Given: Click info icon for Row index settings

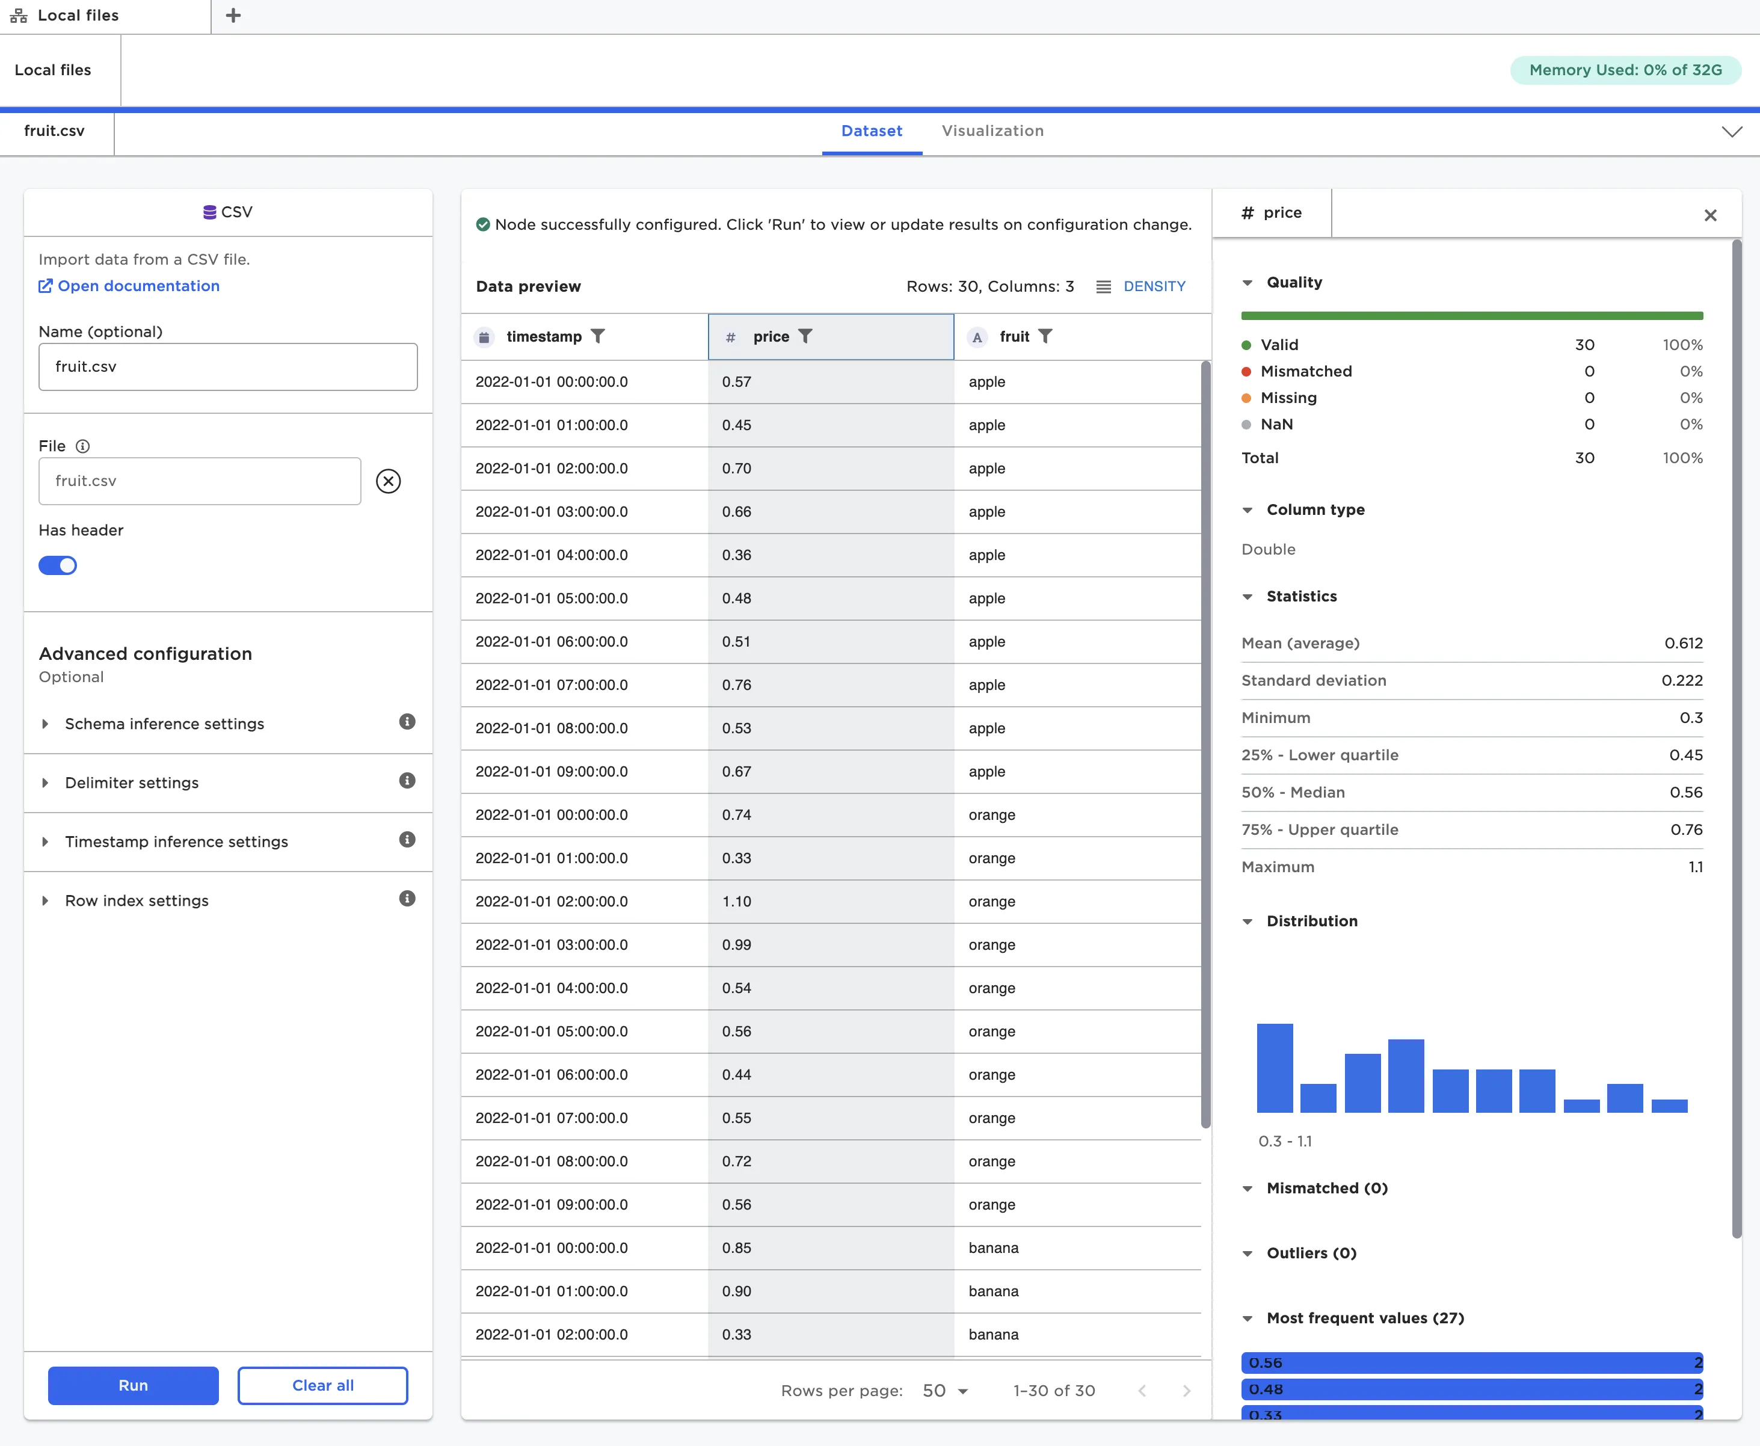Looking at the screenshot, I should 407,899.
